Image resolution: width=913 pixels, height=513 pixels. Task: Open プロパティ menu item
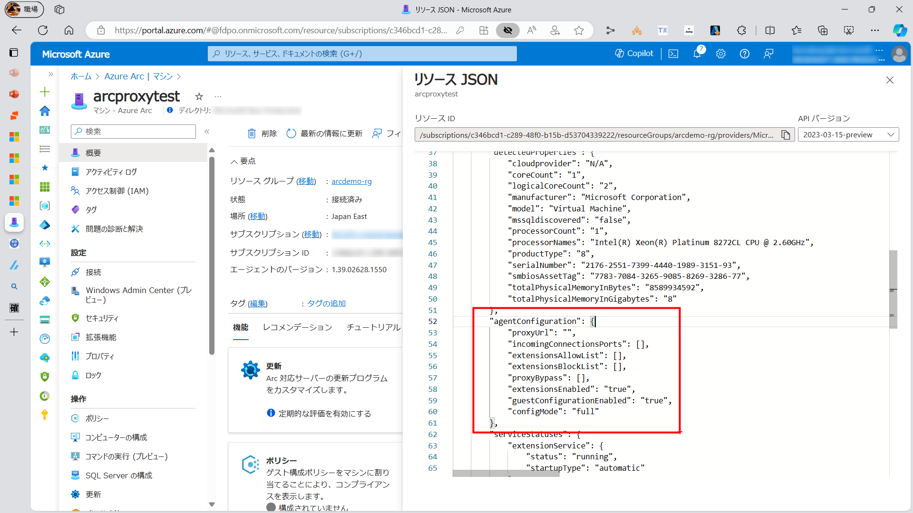(134, 356)
